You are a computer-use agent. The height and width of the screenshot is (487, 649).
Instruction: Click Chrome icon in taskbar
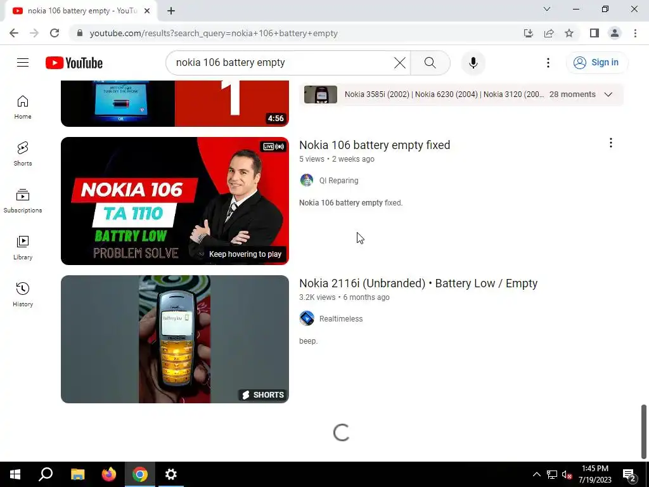point(140,474)
